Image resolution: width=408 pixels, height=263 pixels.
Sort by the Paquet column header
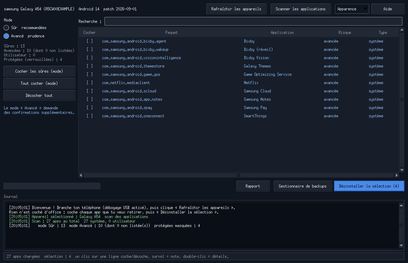(x=171, y=33)
